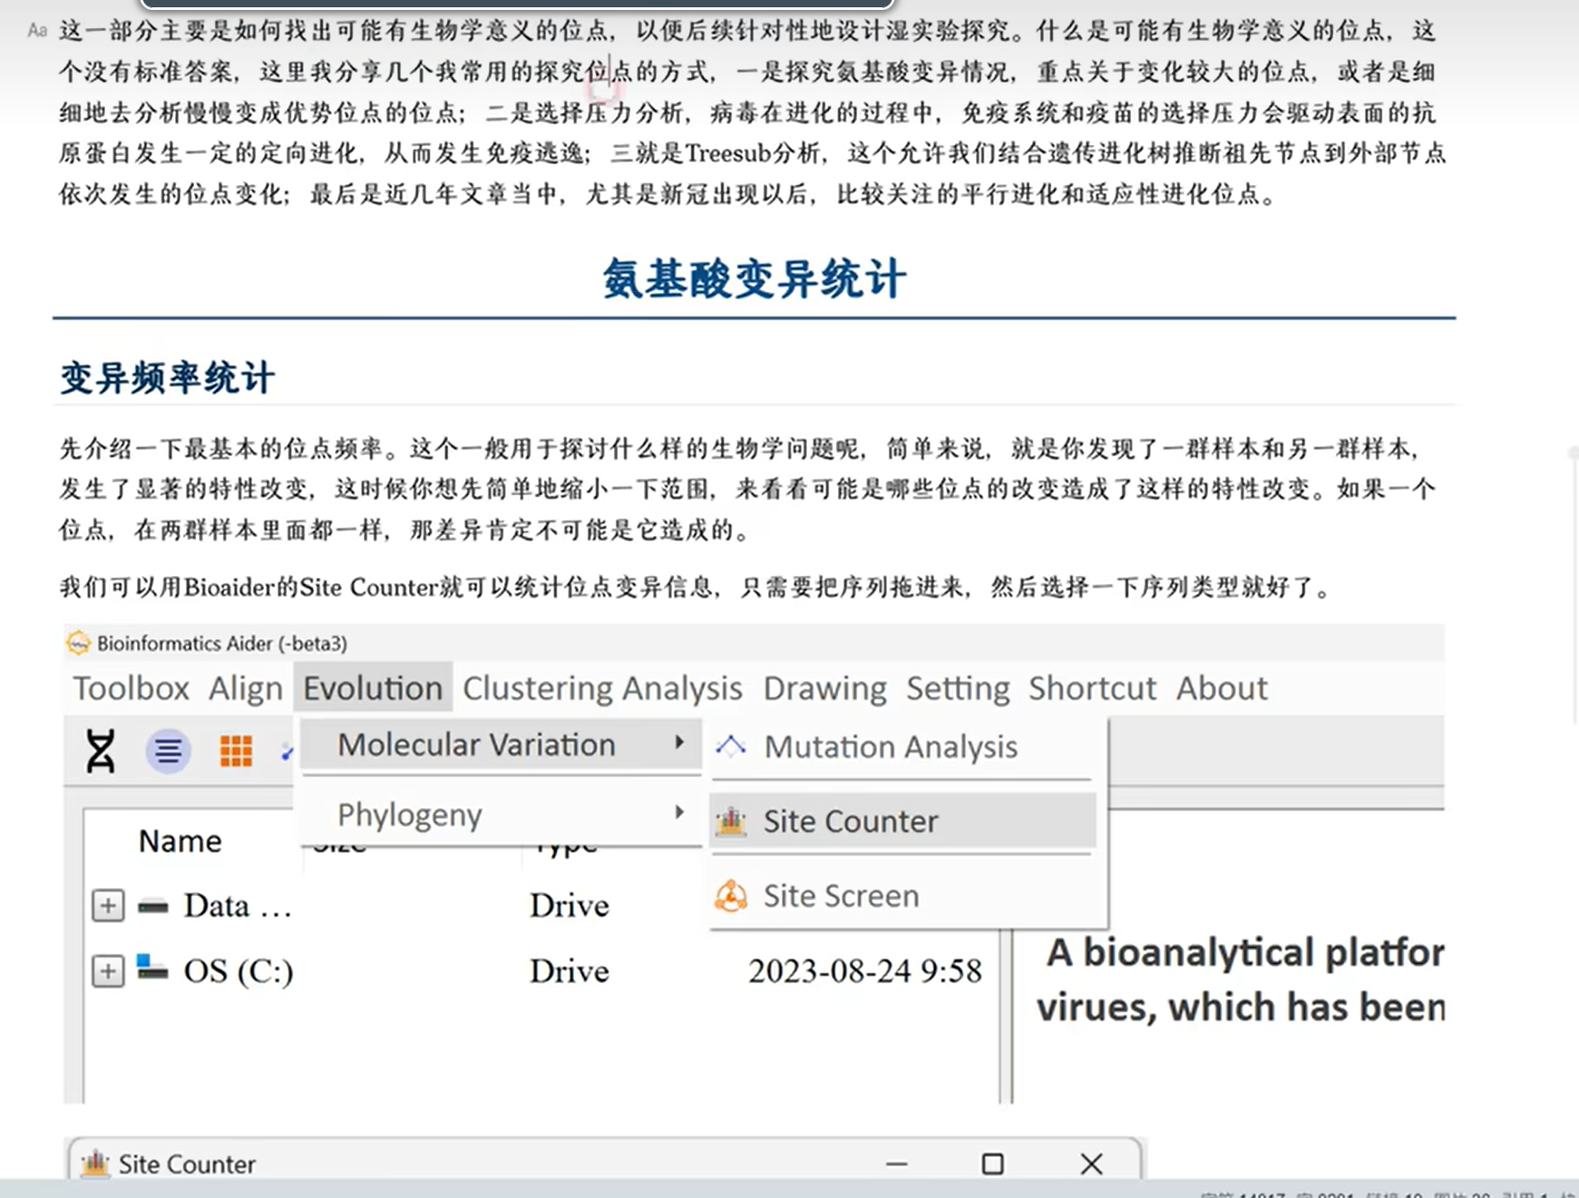Screen dimensions: 1579x1198
Task: Choose Site Screen from the submenu
Action: point(841,896)
